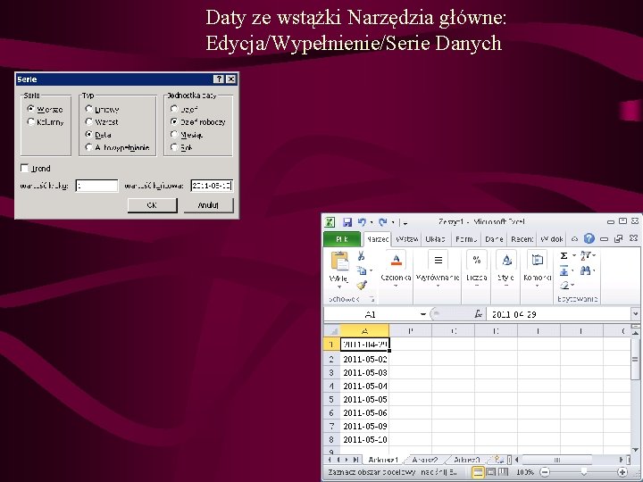Screen dimensions: 643x482
Task: Open the Schowek clipboard dialog launcher
Action: coord(372,299)
